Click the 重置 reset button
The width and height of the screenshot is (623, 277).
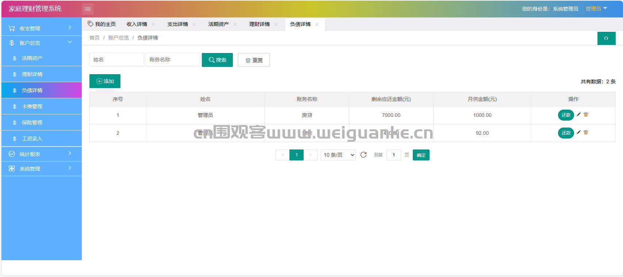point(254,60)
